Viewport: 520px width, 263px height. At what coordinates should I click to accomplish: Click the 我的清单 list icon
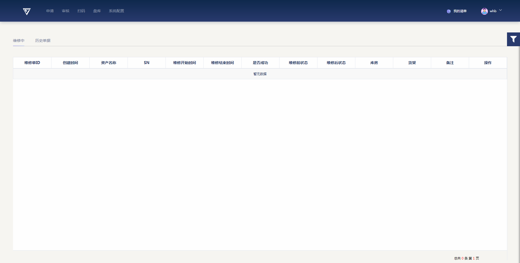(x=449, y=11)
